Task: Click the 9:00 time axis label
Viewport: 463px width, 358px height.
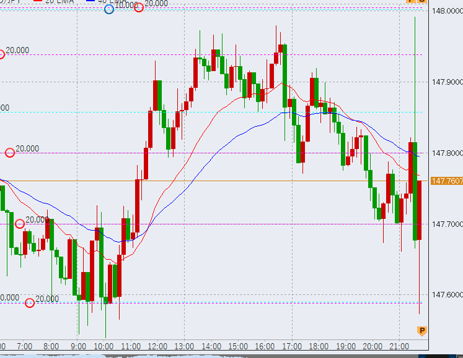Action: tap(77, 345)
